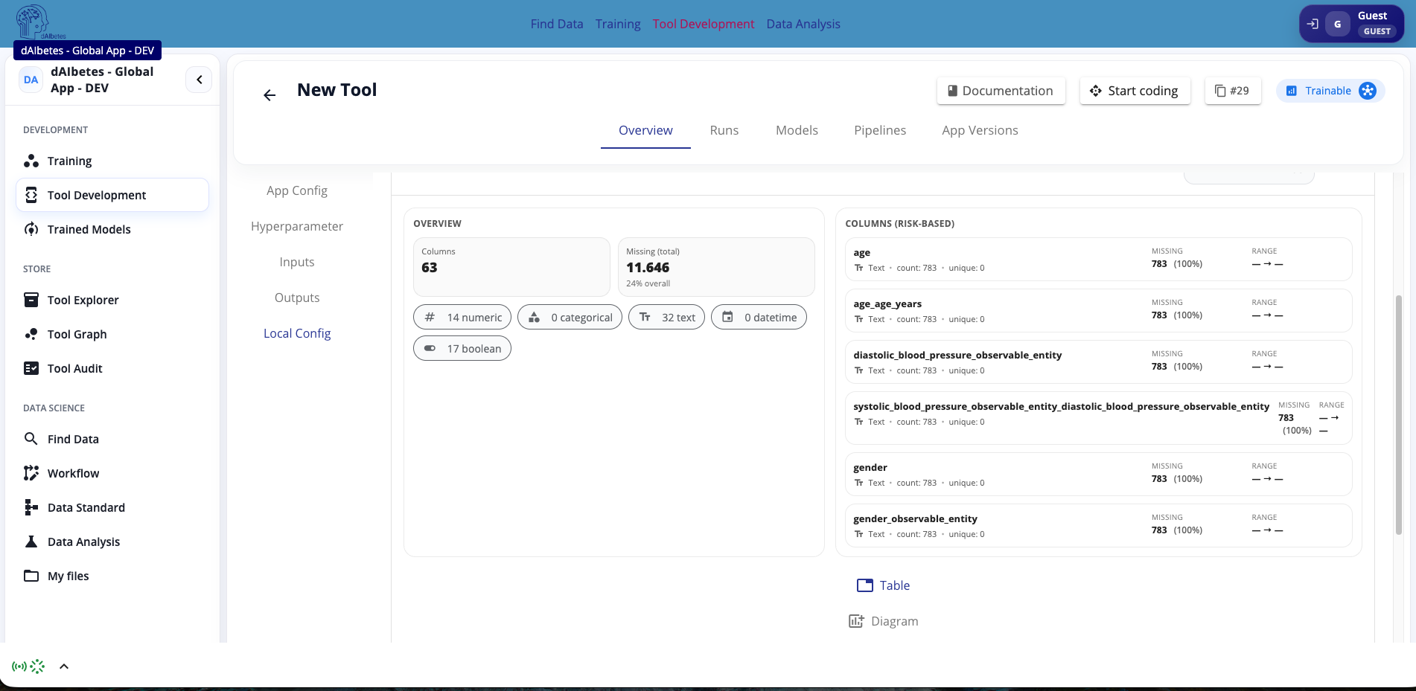This screenshot has width=1416, height=691.
Task: Switch to the Runs tab
Action: coord(724,130)
